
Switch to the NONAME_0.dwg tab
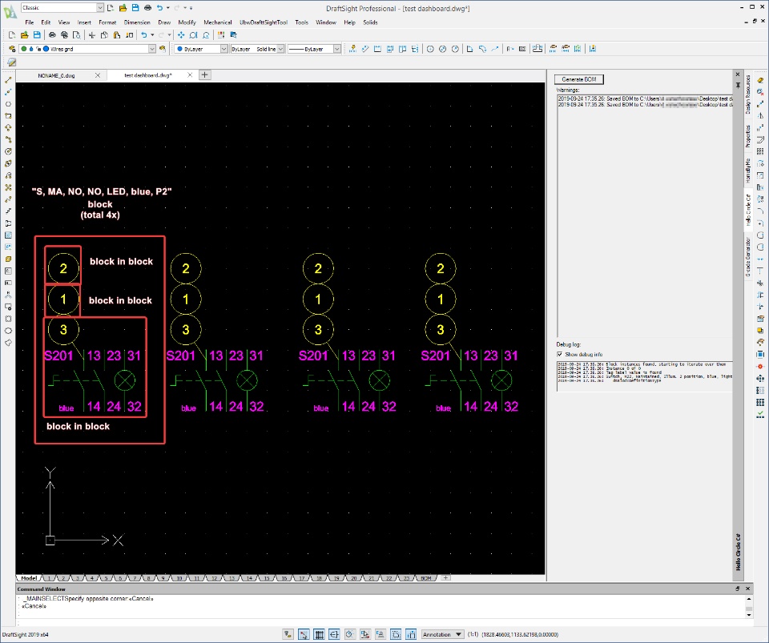[57, 75]
